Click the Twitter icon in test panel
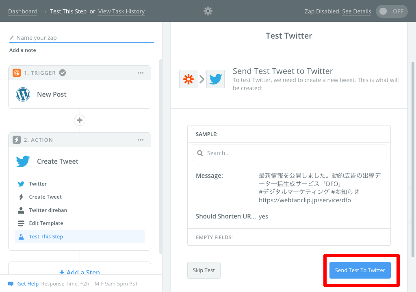 click(215, 79)
